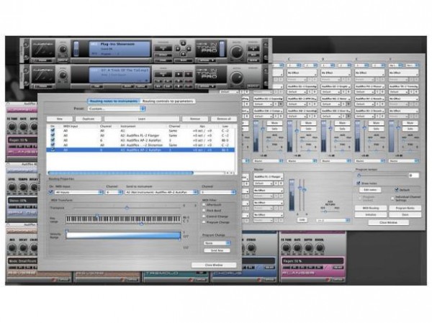Switch to Routing notes to instruments tab
This screenshot has width=432, height=323.
pos(113,101)
